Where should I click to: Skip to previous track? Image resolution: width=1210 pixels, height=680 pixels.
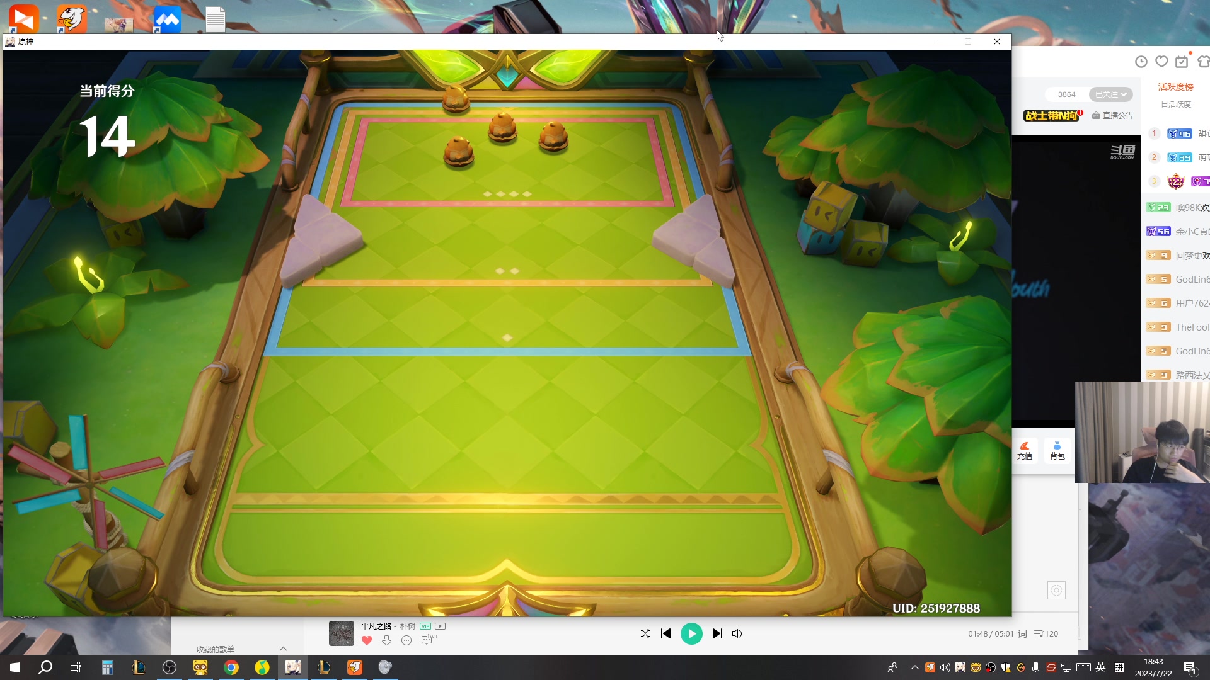click(x=665, y=633)
